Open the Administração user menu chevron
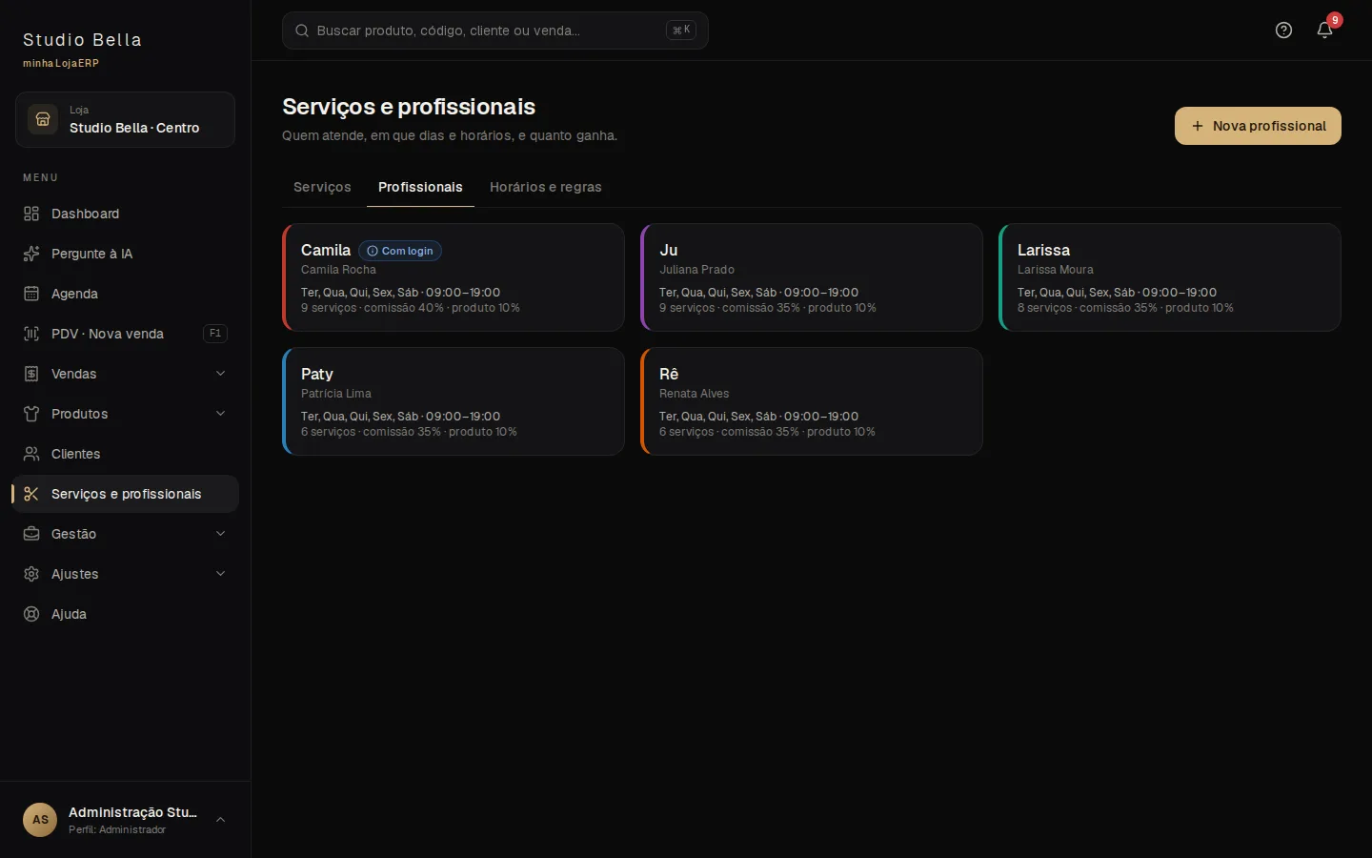Screen dimensions: 1372x858 click(x=221, y=820)
